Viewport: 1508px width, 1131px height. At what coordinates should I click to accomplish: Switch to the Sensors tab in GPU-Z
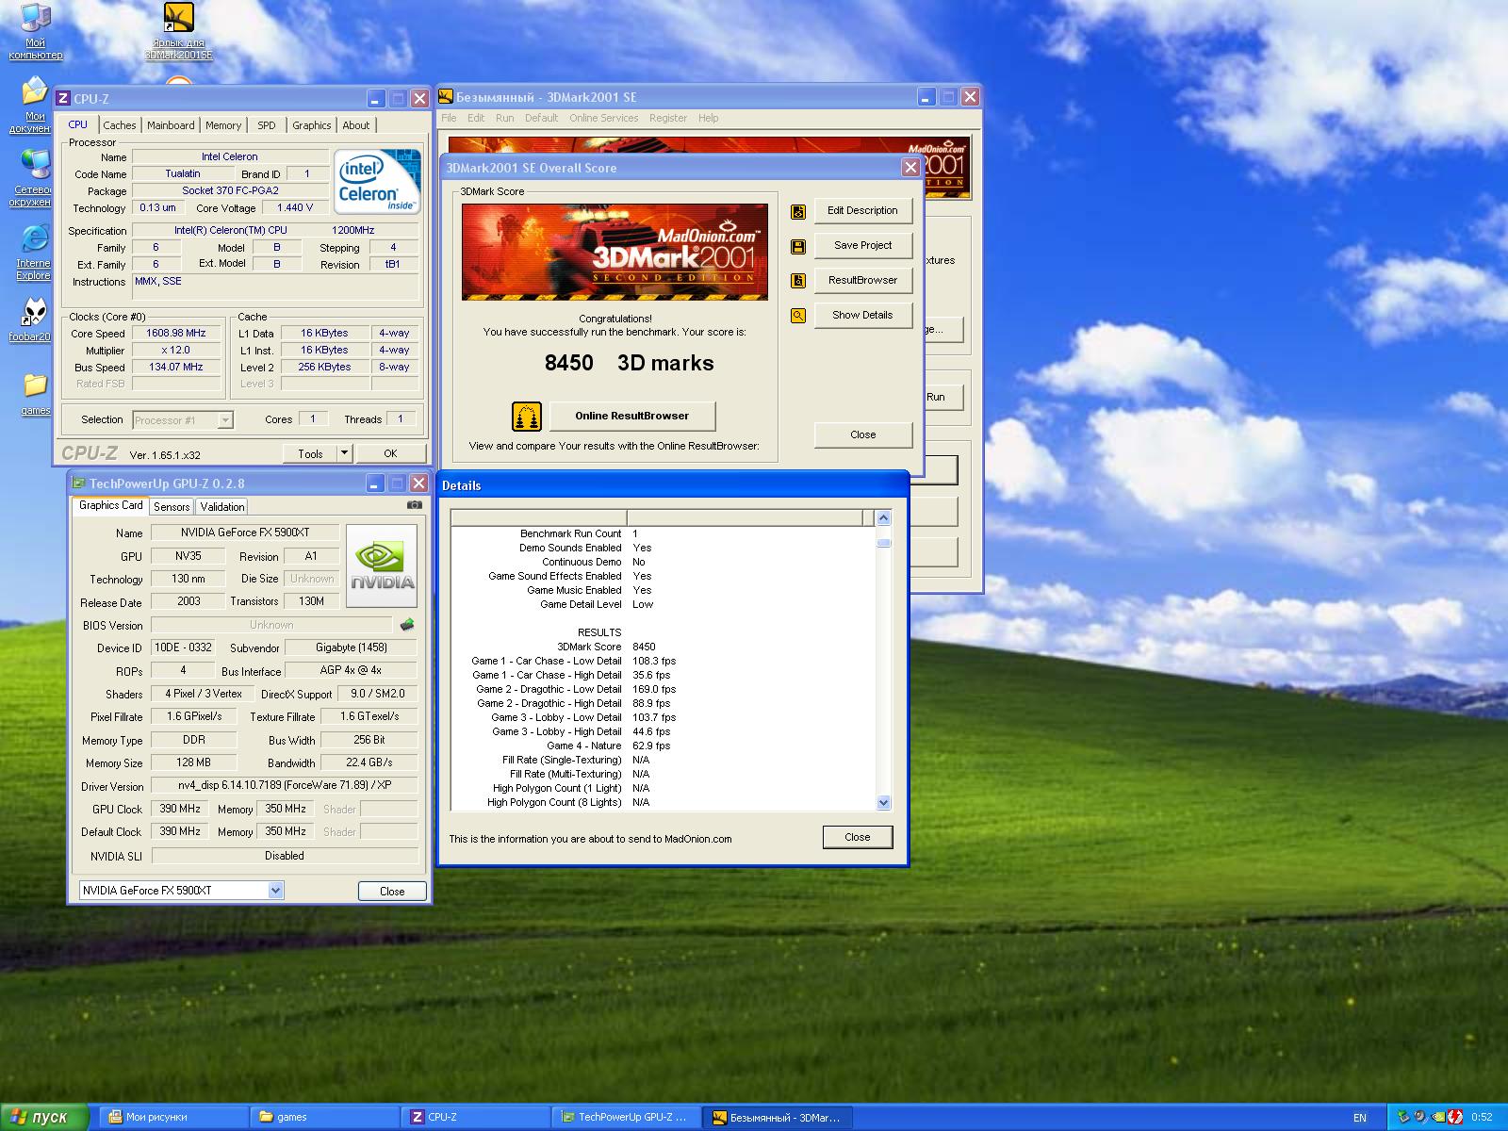coord(172,507)
